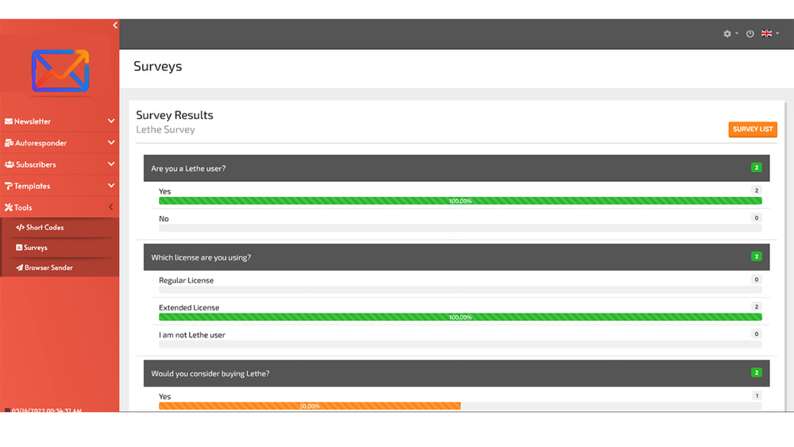Open the Subscribers menu item

pyautogui.click(x=60, y=164)
